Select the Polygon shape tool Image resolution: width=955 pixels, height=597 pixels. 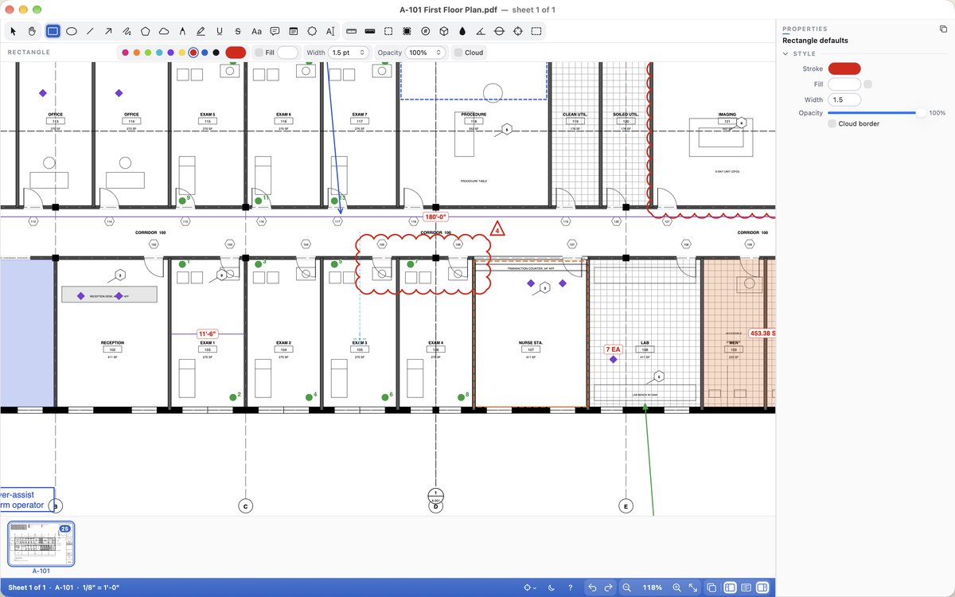145,31
